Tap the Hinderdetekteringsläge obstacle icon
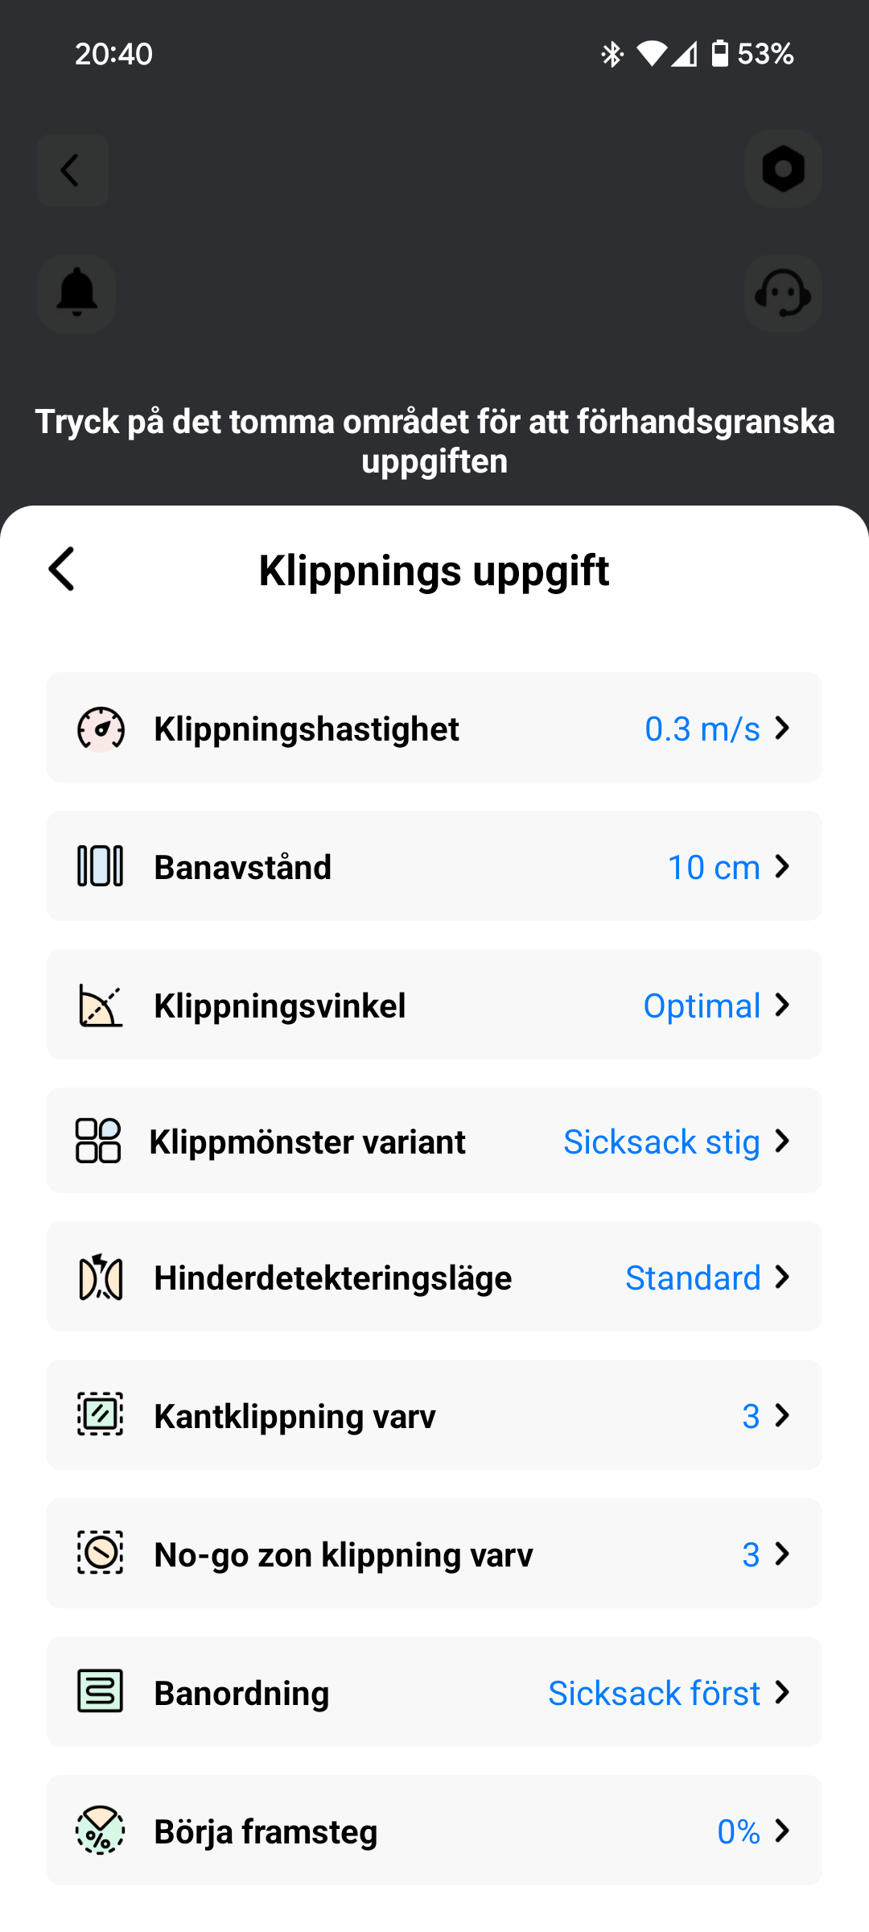Image resolution: width=869 pixels, height=1932 pixels. [101, 1278]
